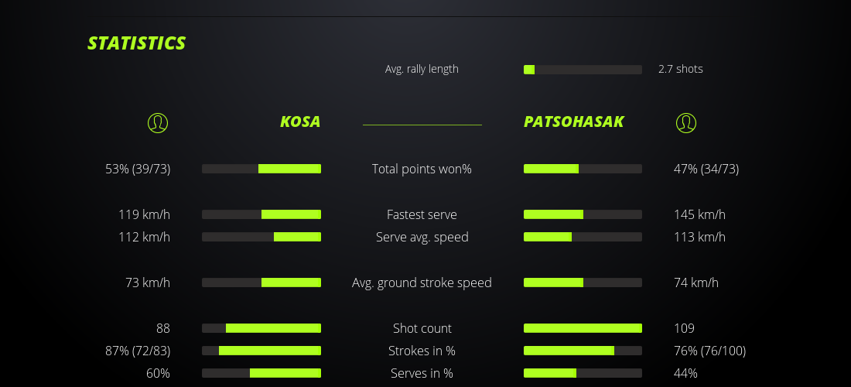
Task: Click the PATSOHASAK player name
Action: [573, 122]
